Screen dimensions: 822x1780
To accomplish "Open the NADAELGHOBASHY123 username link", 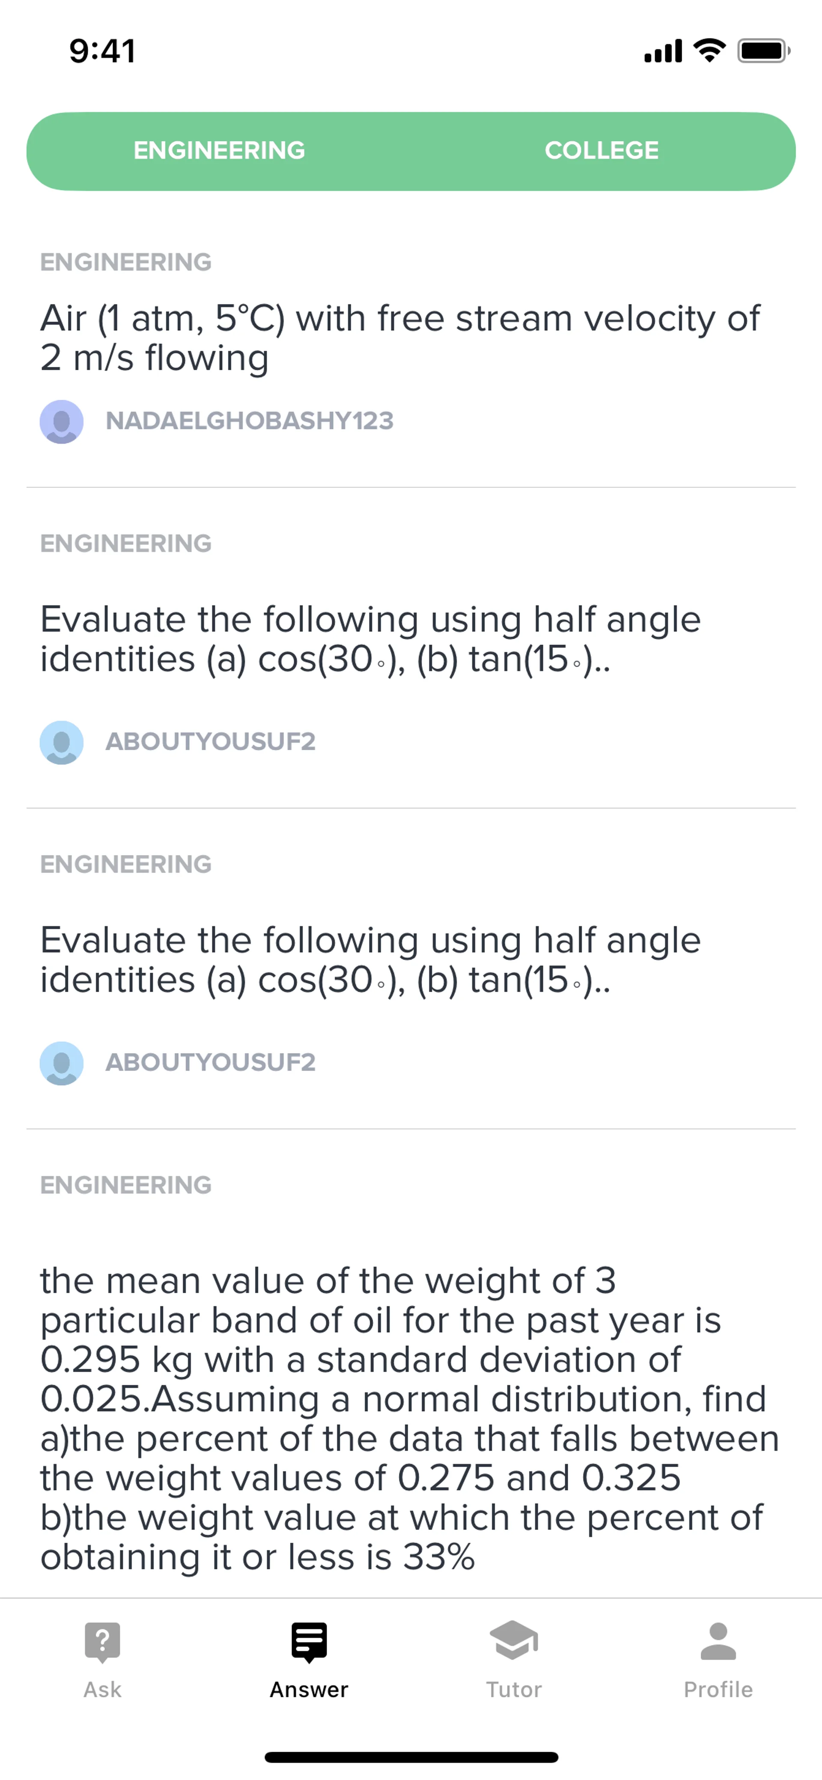I will 249,421.
